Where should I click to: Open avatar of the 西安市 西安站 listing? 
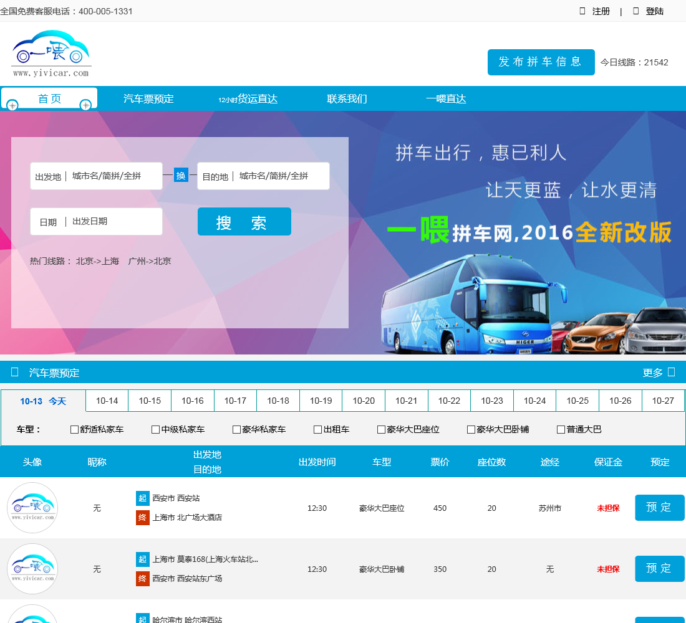pyautogui.click(x=32, y=508)
